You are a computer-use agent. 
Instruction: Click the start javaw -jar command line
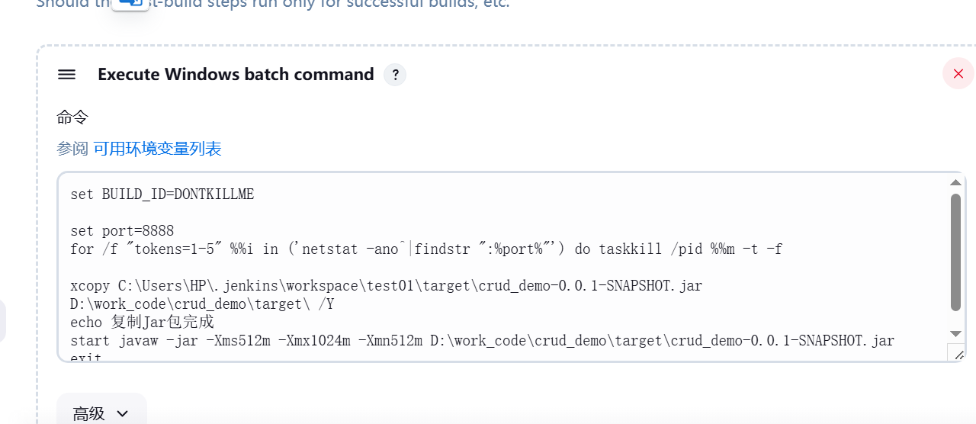click(x=482, y=341)
